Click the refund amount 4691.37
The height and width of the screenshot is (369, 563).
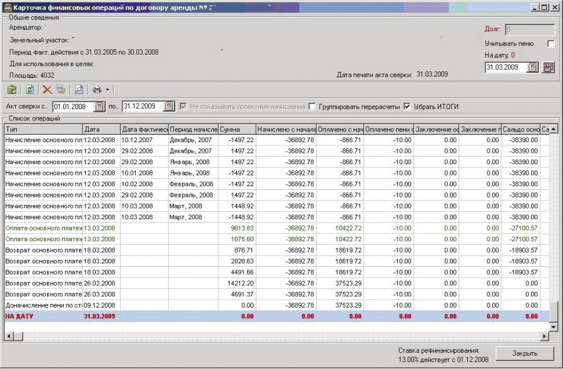(x=242, y=294)
